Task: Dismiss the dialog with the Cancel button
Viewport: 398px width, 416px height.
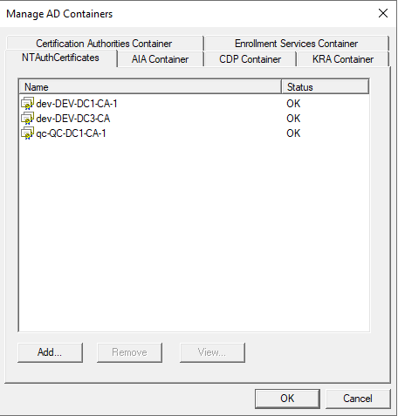Action: [x=358, y=399]
